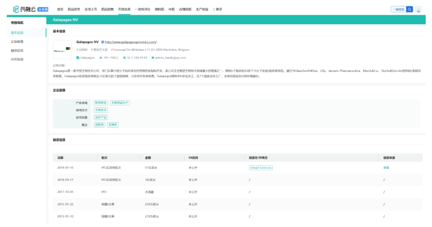Click the 生物药品生产 industry tag
The height and width of the screenshot is (227, 432).
click(x=120, y=102)
